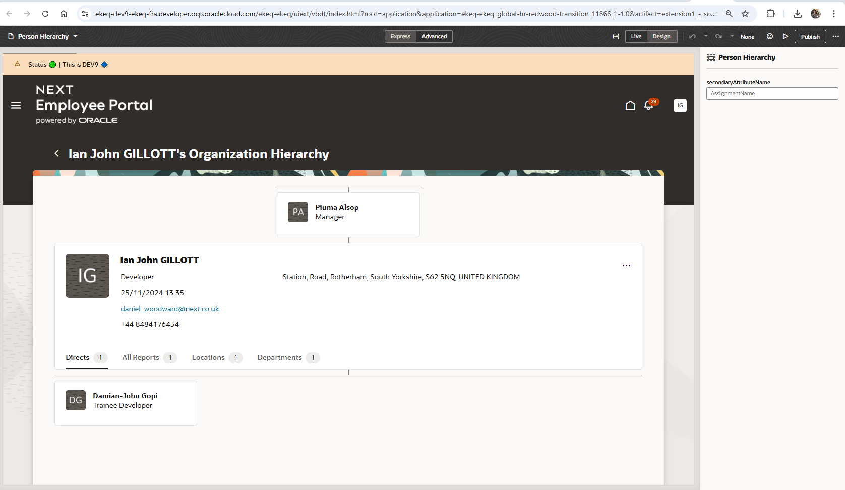Open the designer more options ellipsis
The width and height of the screenshot is (845, 490).
(x=836, y=36)
